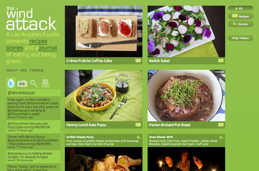This screenshot has height=171, width=259.
Task: Open the Porter-Braised Pot Roast video thumbnail
Action: click(x=186, y=96)
